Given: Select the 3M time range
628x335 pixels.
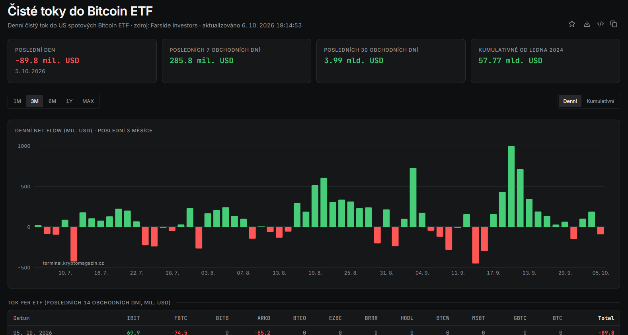Looking at the screenshot, I should 35,101.
